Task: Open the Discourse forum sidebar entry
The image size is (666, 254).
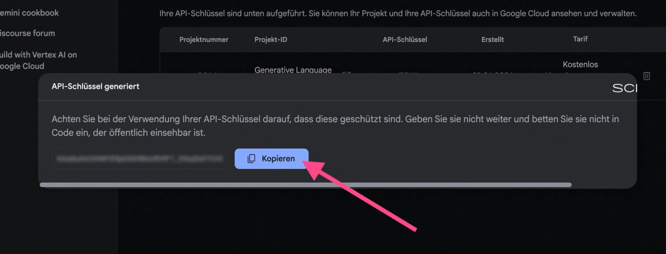Action: click(x=27, y=33)
